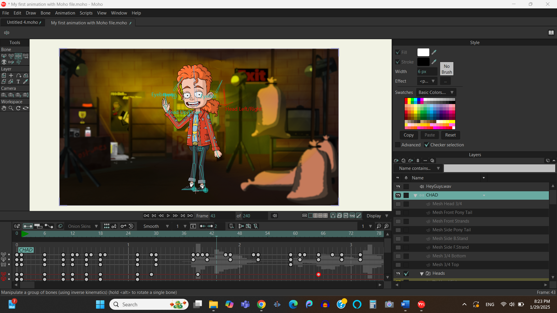Select the Text layer tool
The image size is (557, 313).
pos(18,82)
